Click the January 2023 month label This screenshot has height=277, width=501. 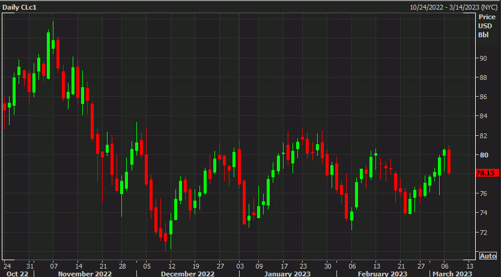287,273
